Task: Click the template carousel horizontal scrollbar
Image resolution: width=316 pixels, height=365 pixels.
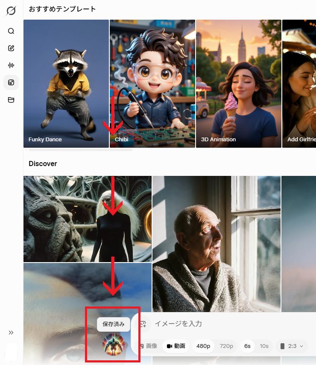Action: coord(80,150)
